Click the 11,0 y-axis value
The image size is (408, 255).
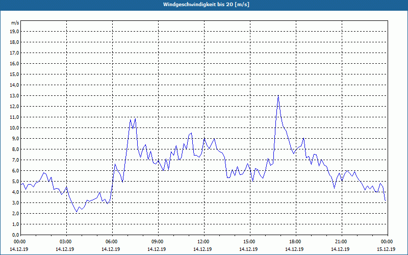click(x=14, y=117)
